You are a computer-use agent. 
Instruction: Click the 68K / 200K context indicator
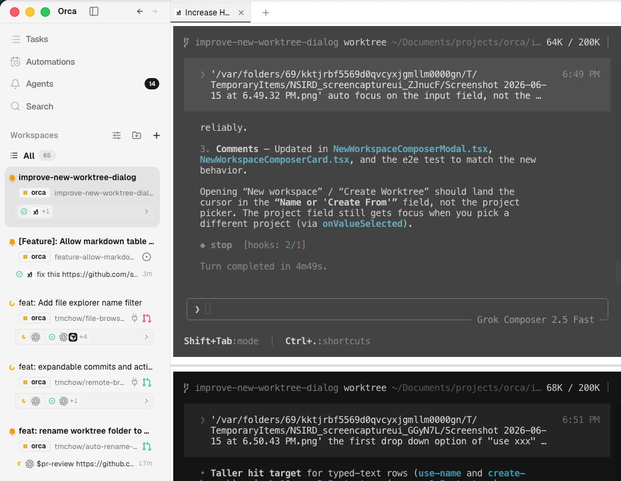click(x=573, y=388)
